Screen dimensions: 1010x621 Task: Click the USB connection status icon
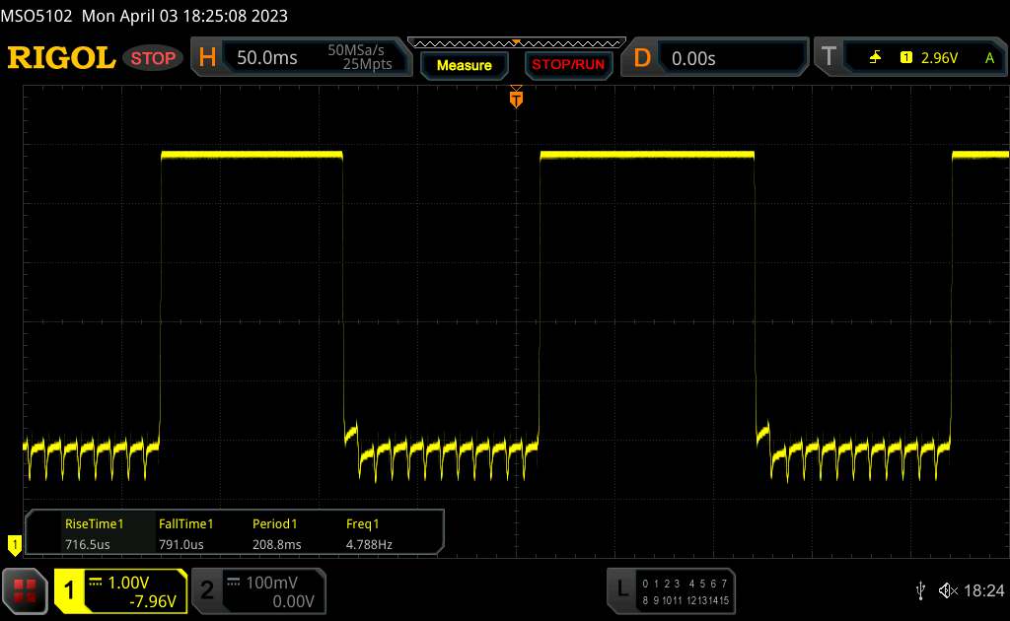(x=920, y=590)
